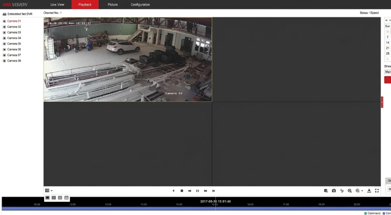The height and width of the screenshot is (215, 391).
Task: Open the Live View tab
Action: click(x=57, y=4)
